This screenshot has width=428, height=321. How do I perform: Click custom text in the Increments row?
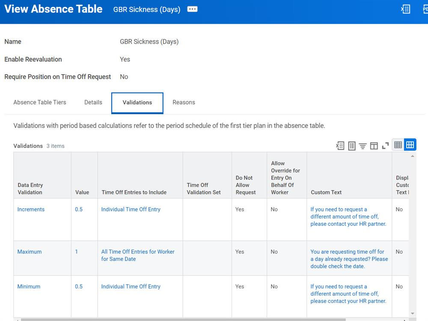pos(348,217)
